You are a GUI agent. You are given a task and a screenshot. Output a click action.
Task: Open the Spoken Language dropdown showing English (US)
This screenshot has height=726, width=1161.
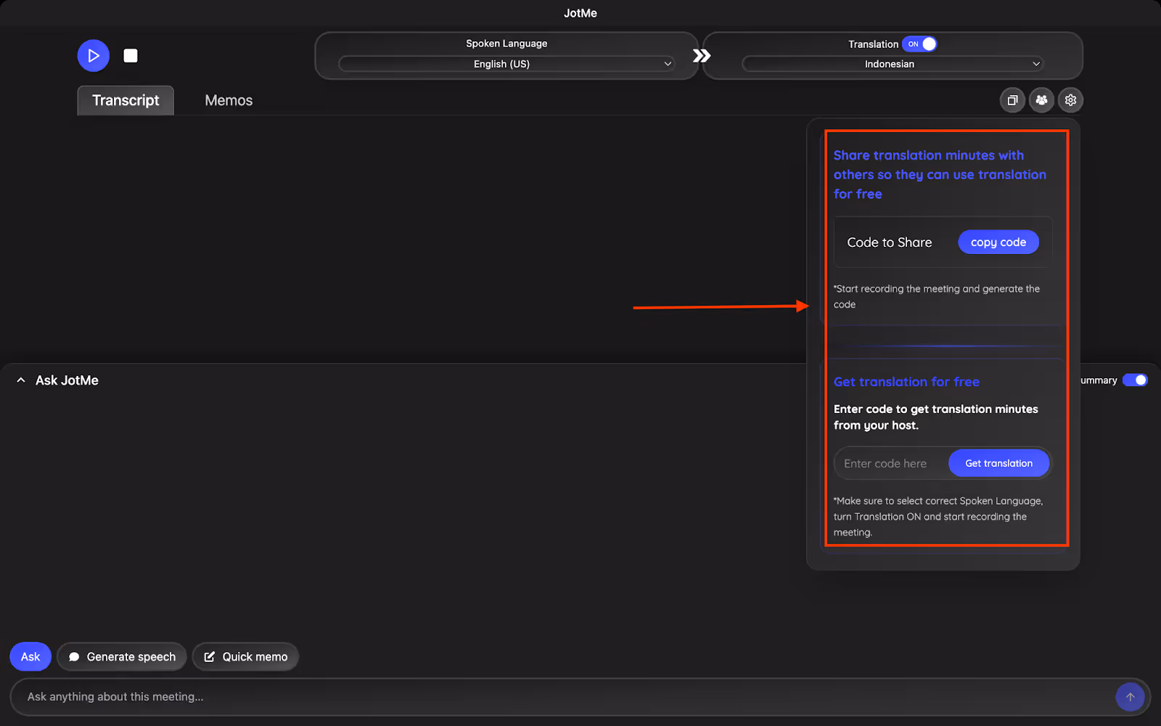tap(506, 64)
